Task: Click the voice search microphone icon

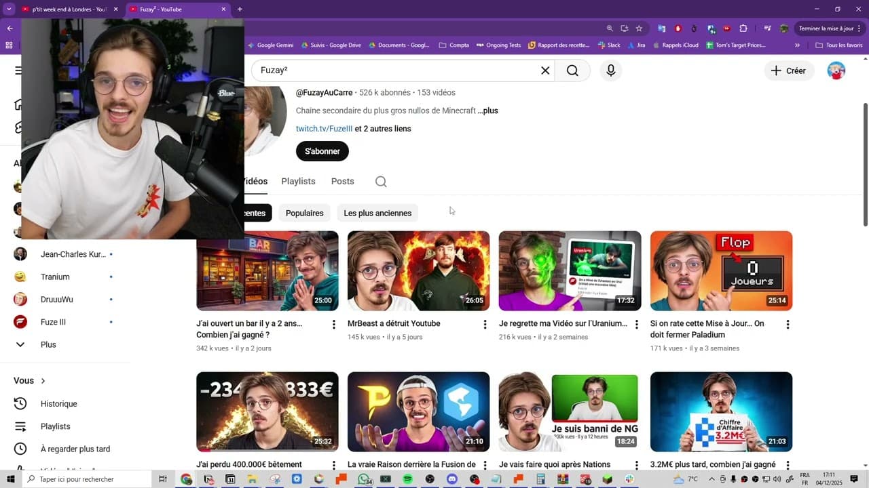Action: pos(610,70)
